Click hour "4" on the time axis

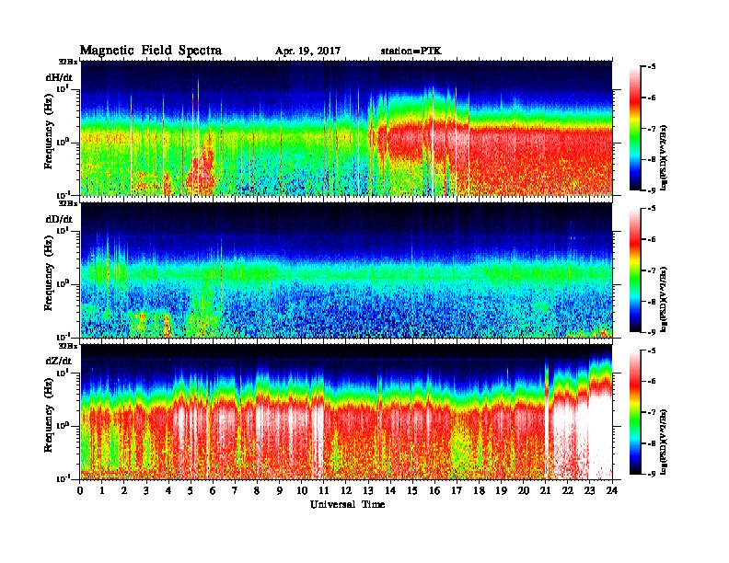168,491
